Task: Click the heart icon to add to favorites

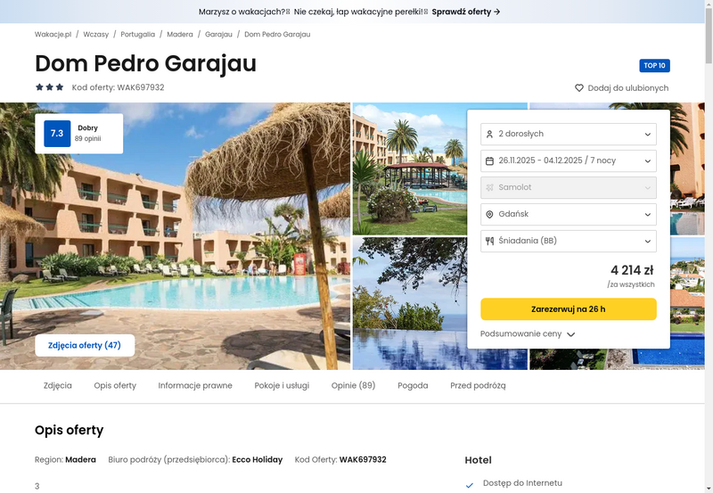Action: click(x=578, y=87)
